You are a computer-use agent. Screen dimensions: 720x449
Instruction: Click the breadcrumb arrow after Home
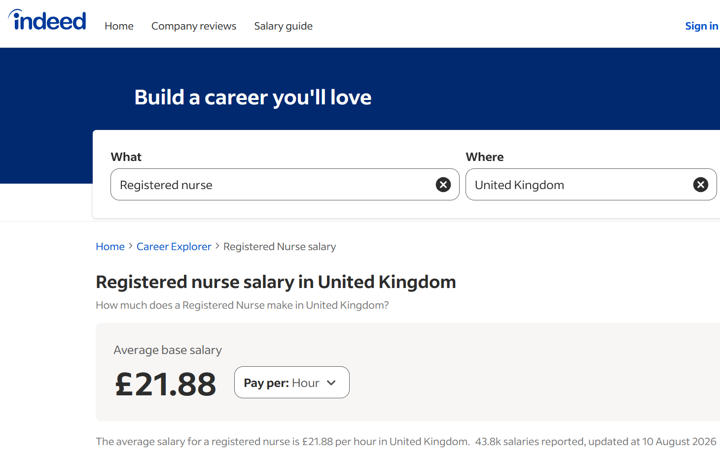(131, 246)
